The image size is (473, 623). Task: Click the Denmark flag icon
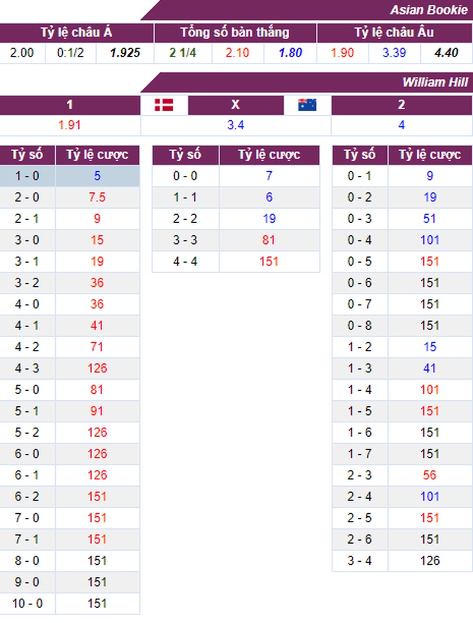[x=164, y=105]
